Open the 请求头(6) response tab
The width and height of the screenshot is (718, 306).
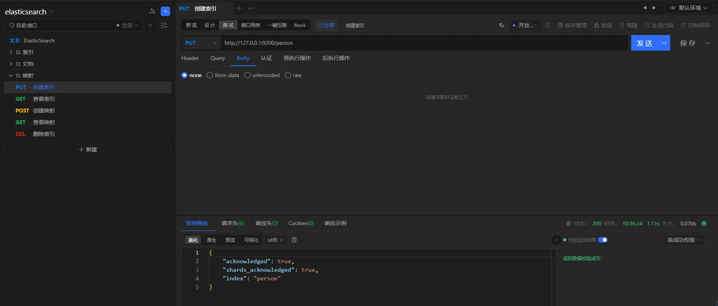point(232,223)
